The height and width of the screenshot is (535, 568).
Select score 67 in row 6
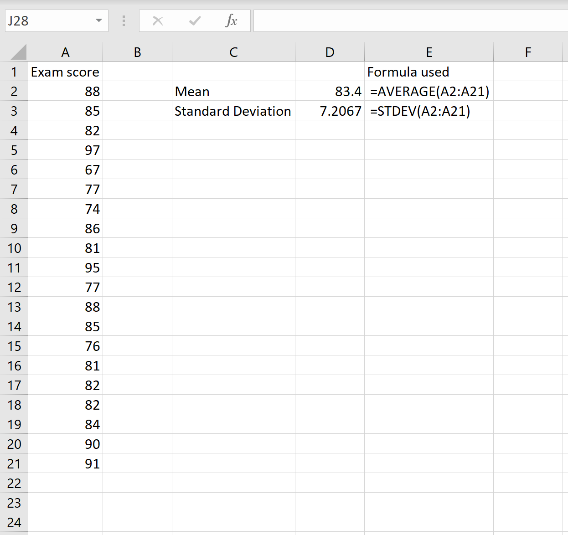click(66, 170)
